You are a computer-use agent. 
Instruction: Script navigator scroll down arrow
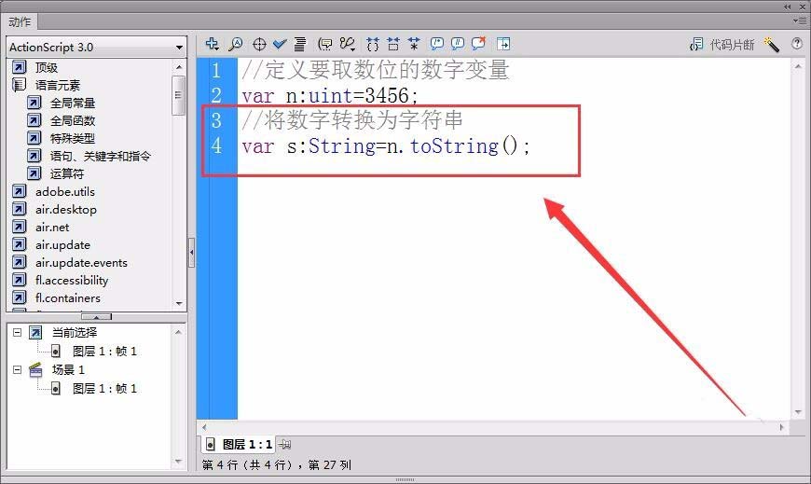click(178, 462)
